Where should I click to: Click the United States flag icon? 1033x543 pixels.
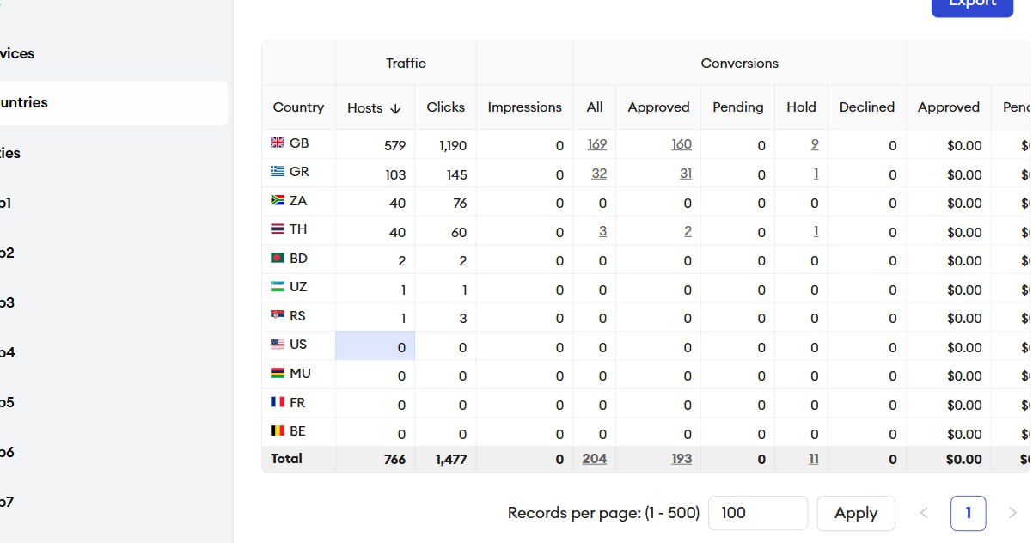click(x=278, y=345)
